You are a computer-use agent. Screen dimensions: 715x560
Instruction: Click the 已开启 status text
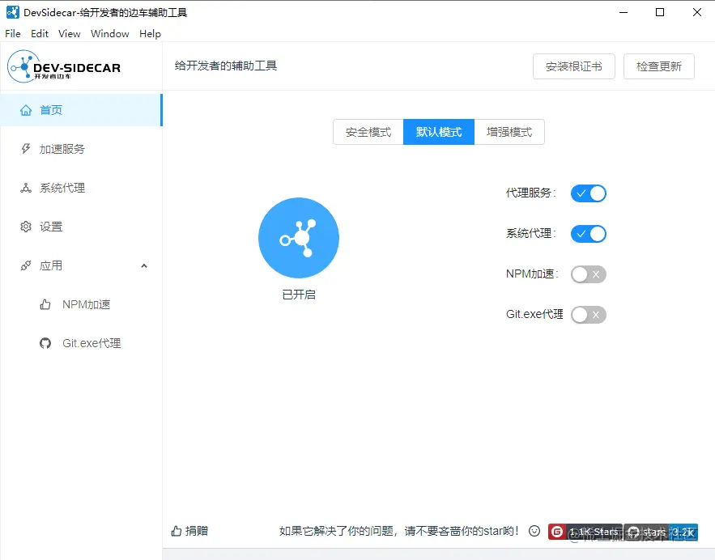[x=299, y=295]
